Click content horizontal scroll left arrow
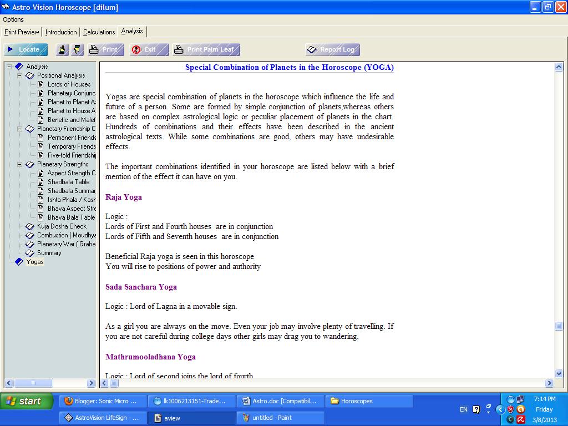The height and width of the screenshot is (426, 568). click(x=104, y=383)
